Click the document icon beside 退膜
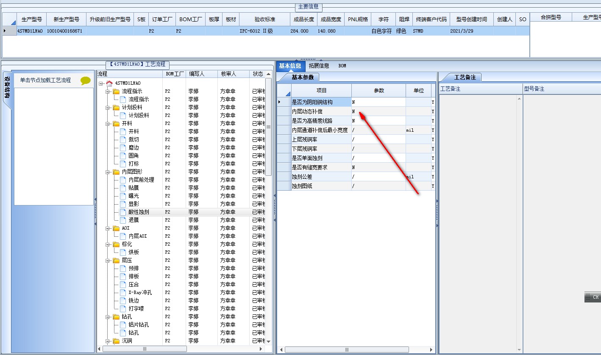Screen dimensions: 601x355 (123, 220)
